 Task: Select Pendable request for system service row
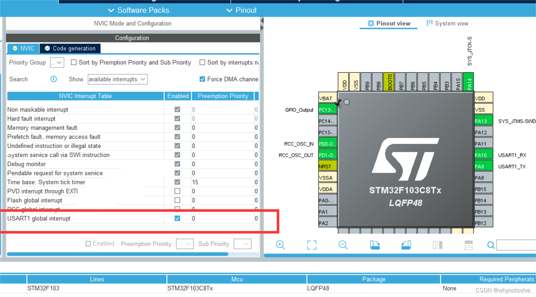[133, 173]
